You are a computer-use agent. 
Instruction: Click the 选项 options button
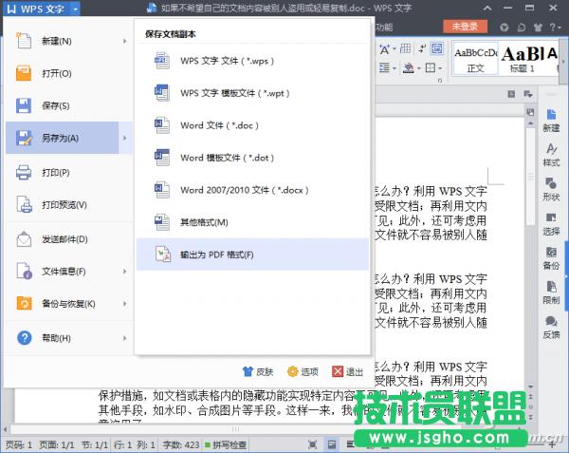click(x=303, y=371)
